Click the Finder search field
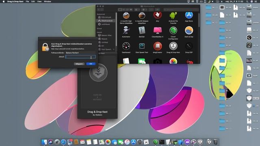The image size is (260, 146). click(x=181, y=10)
